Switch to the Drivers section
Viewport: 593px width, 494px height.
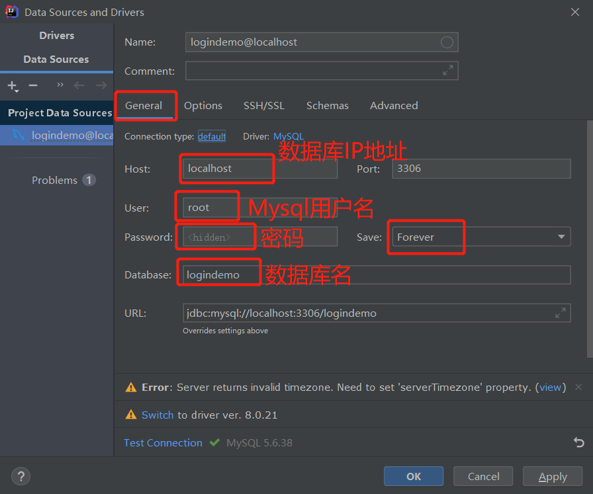[57, 36]
